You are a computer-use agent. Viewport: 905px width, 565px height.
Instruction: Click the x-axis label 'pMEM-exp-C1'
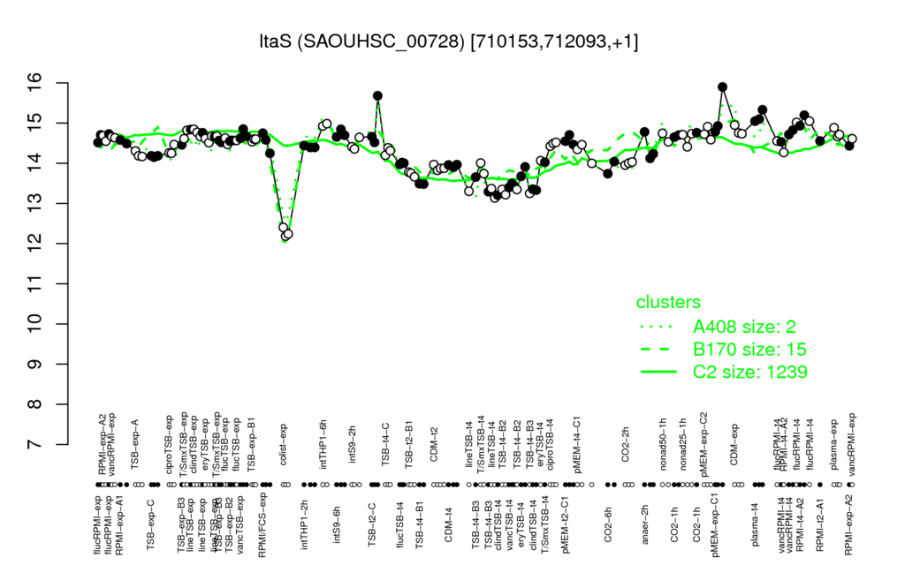coord(715,526)
